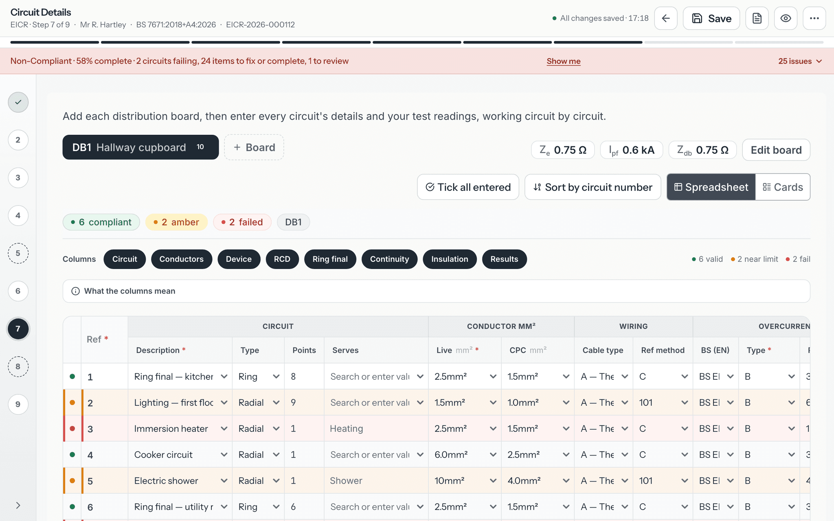Click the Show me link
The width and height of the screenshot is (834, 521).
(564, 61)
